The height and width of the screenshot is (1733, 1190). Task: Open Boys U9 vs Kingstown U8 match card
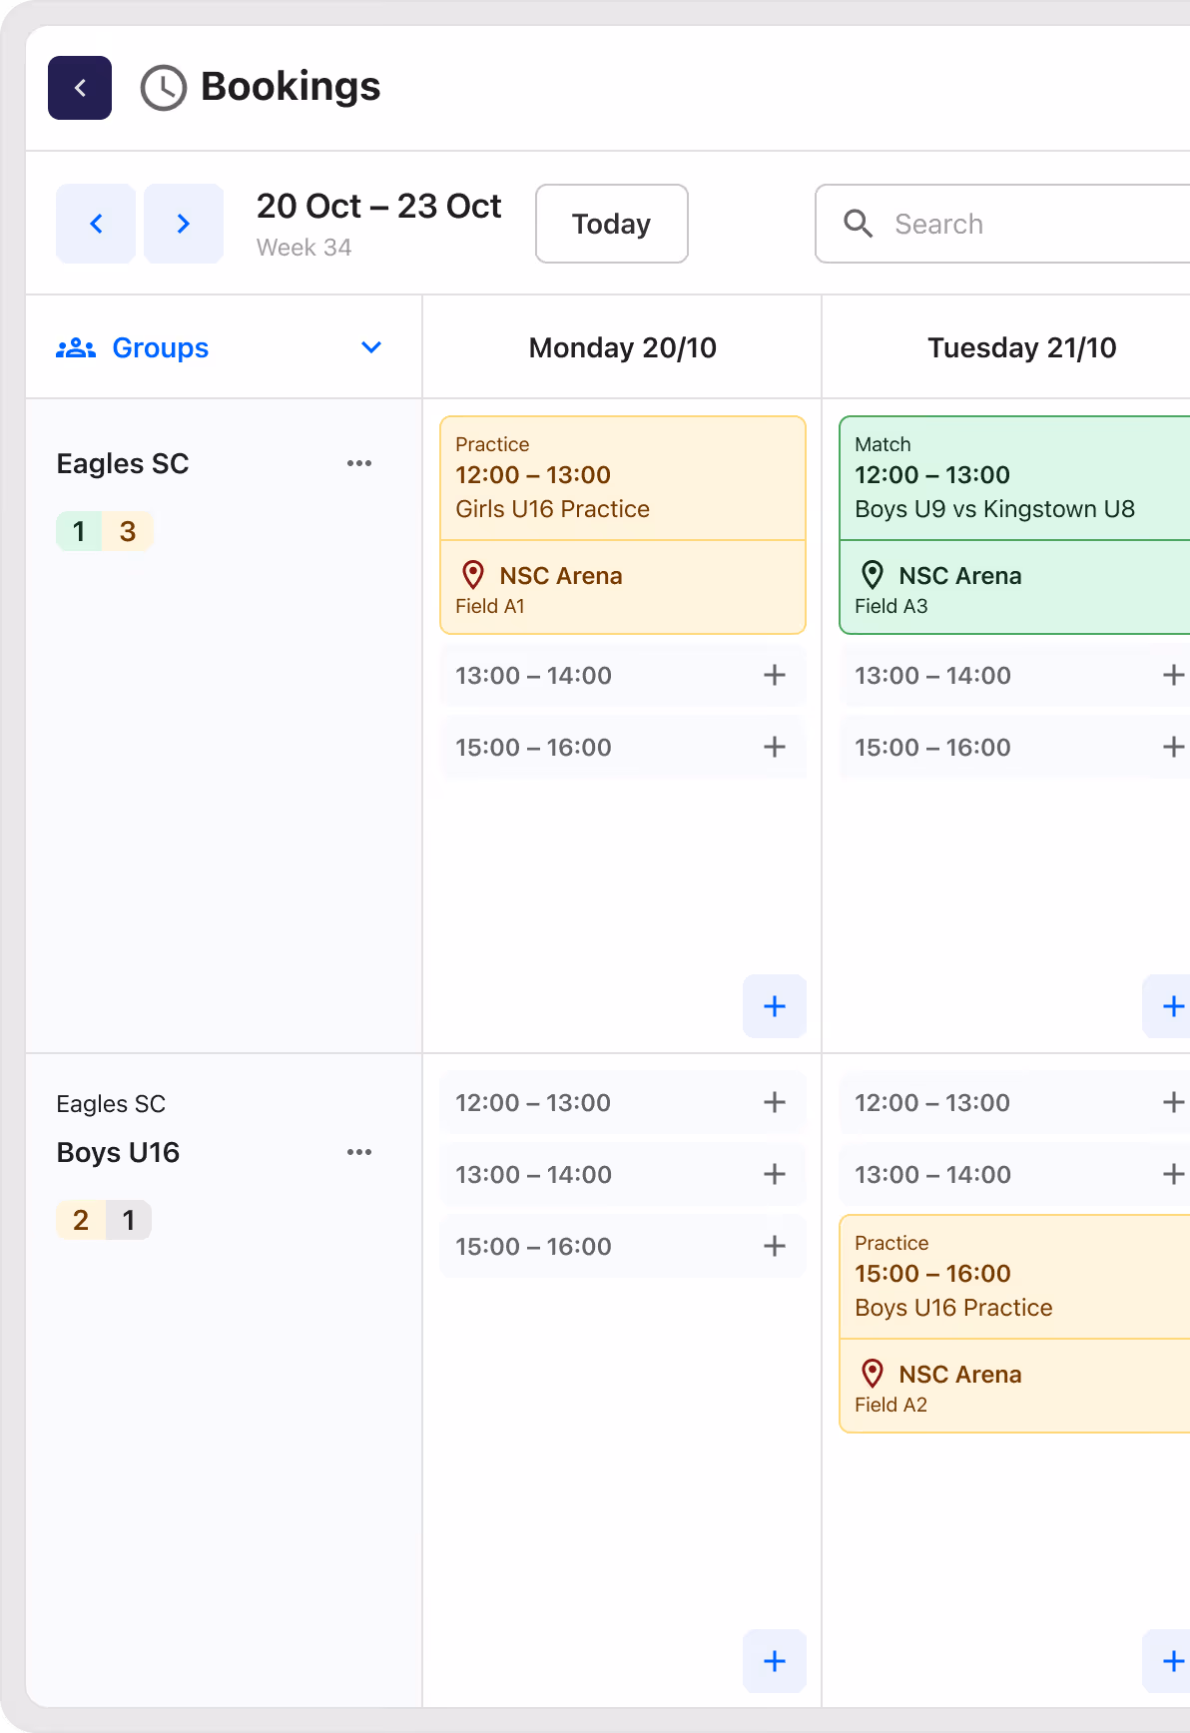coord(1014,525)
